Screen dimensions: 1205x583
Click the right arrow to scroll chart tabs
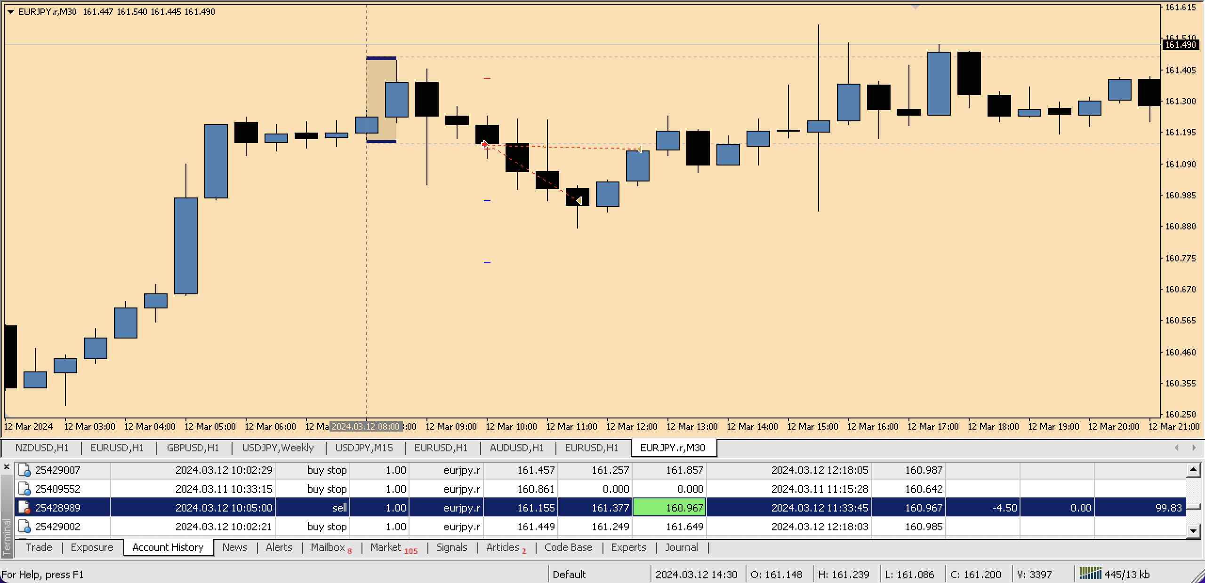tap(1195, 448)
